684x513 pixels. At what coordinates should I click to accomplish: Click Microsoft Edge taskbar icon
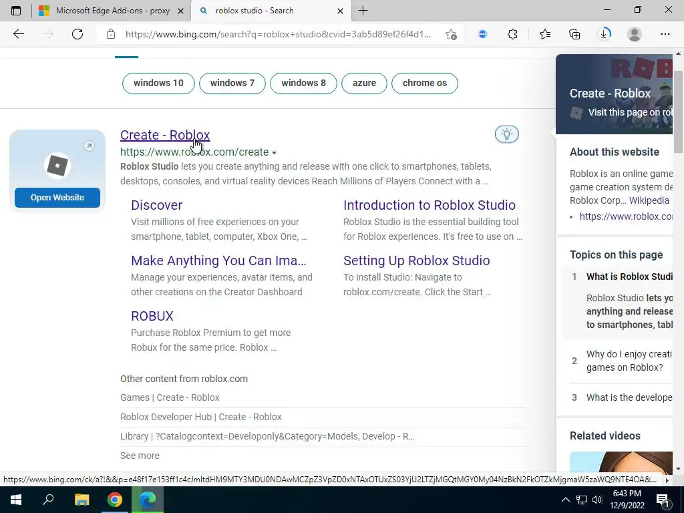pos(148,500)
